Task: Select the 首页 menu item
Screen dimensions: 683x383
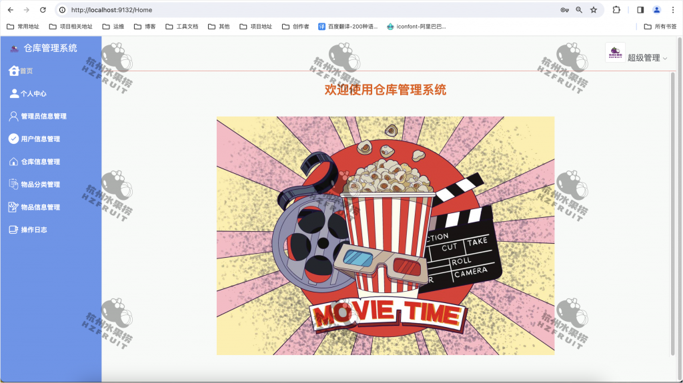Action: point(51,71)
